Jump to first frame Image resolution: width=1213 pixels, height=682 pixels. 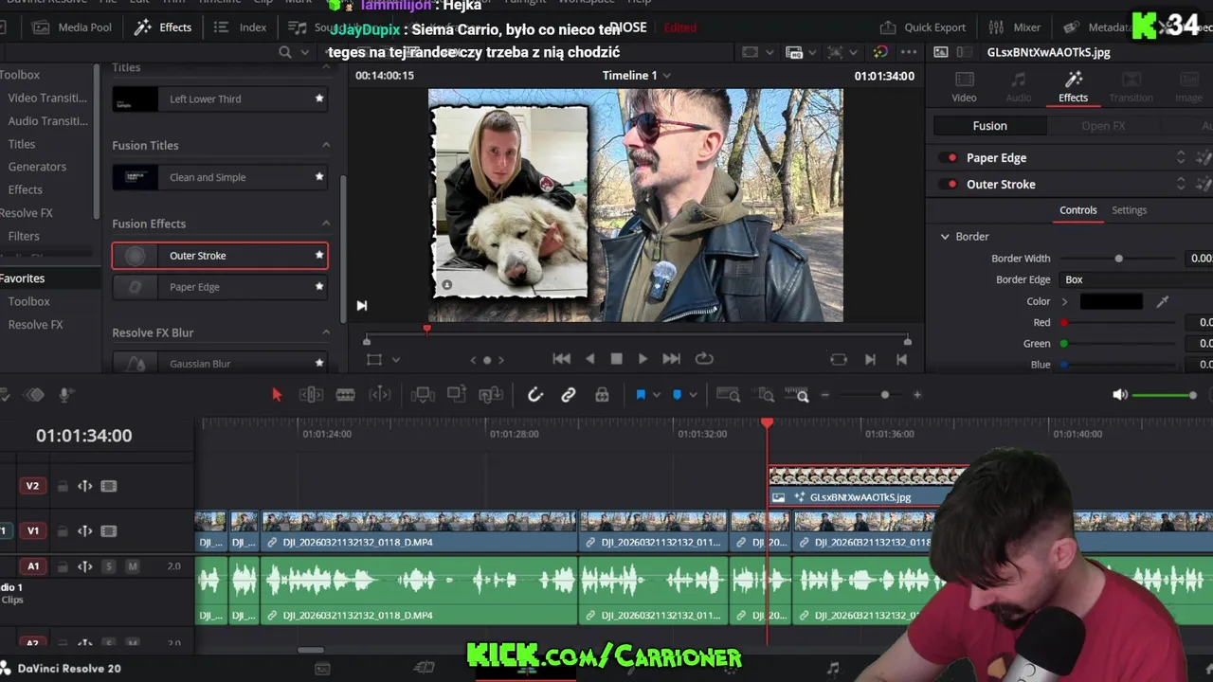(562, 359)
